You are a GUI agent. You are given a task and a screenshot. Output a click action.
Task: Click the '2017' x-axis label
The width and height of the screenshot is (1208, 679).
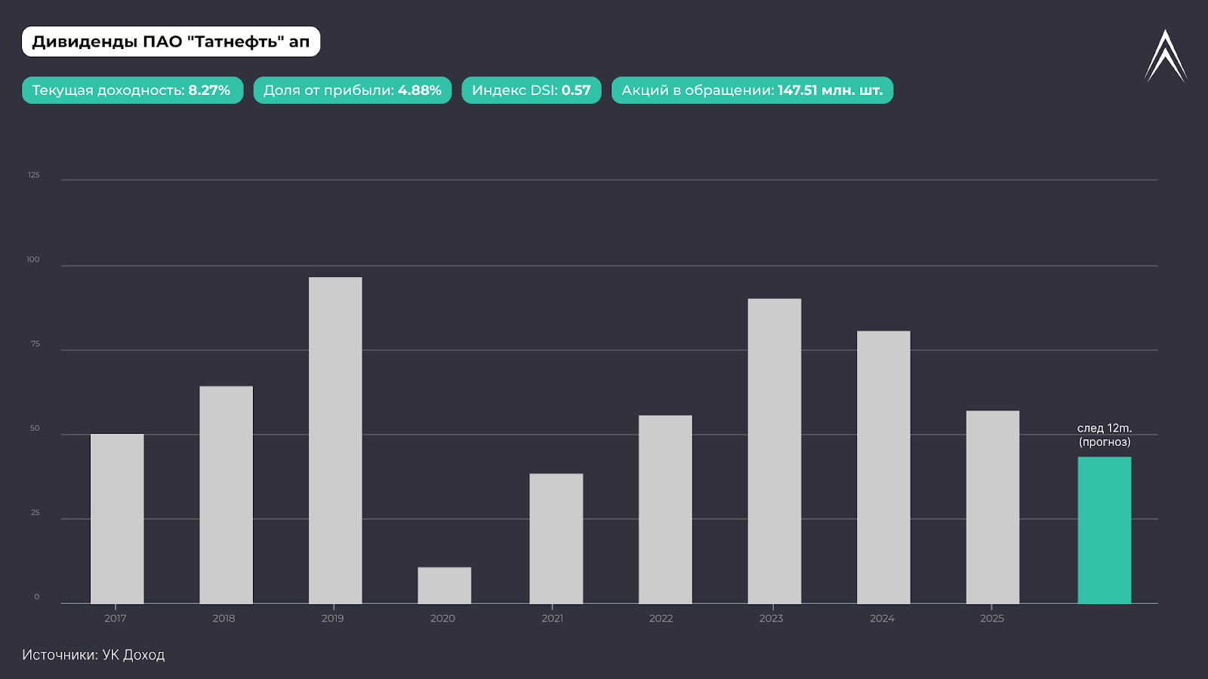coord(116,619)
